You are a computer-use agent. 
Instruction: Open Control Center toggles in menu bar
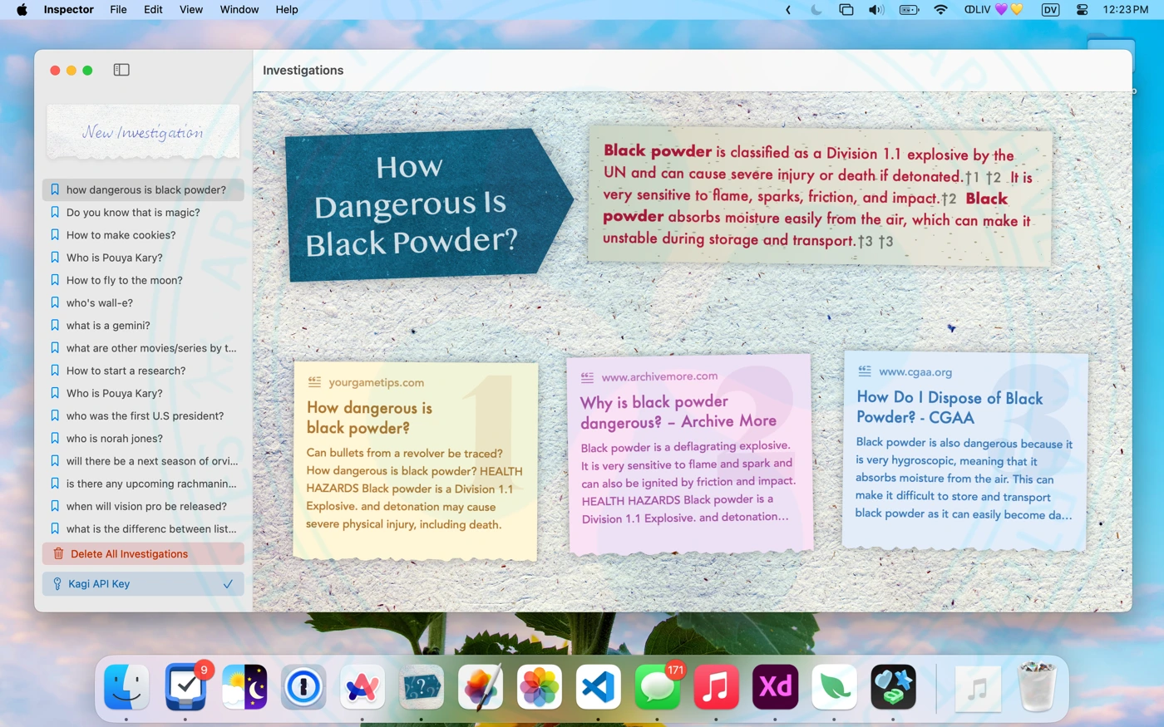[x=1082, y=10]
